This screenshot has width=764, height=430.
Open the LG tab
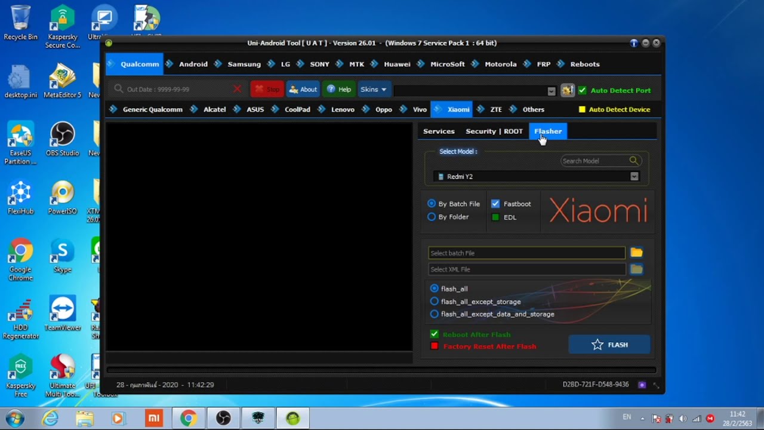(279, 64)
